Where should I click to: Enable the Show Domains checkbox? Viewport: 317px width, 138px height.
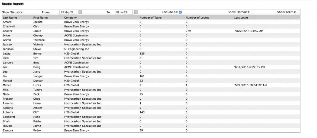(x=252, y=12)
